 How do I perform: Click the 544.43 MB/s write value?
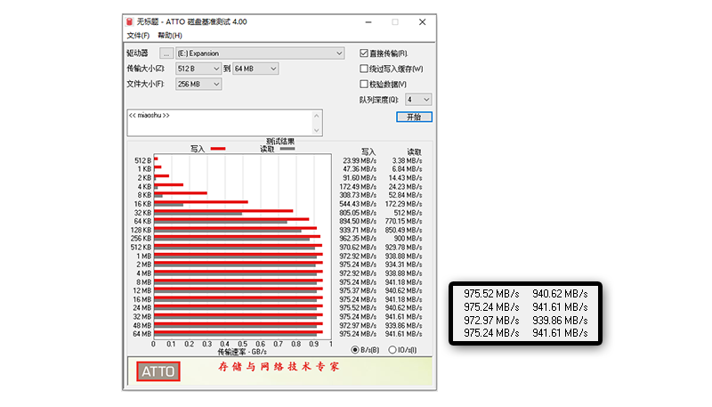point(358,204)
